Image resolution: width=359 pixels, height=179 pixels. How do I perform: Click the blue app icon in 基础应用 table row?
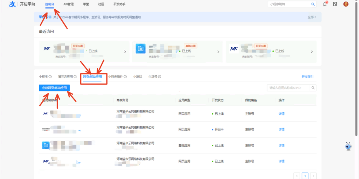[46, 145]
